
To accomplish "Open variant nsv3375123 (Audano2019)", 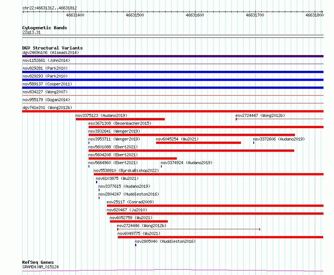I will pos(101,115).
